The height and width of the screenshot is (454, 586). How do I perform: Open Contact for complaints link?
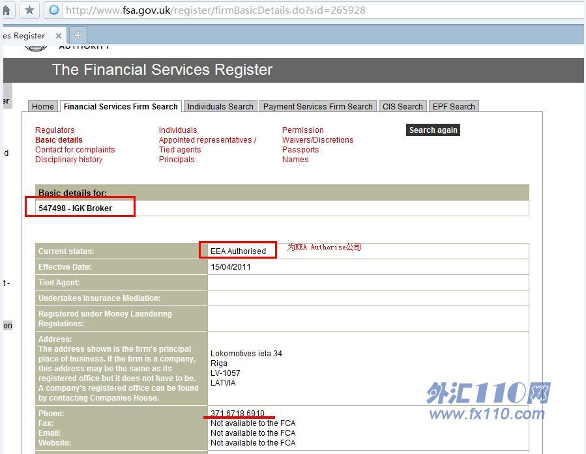click(75, 149)
